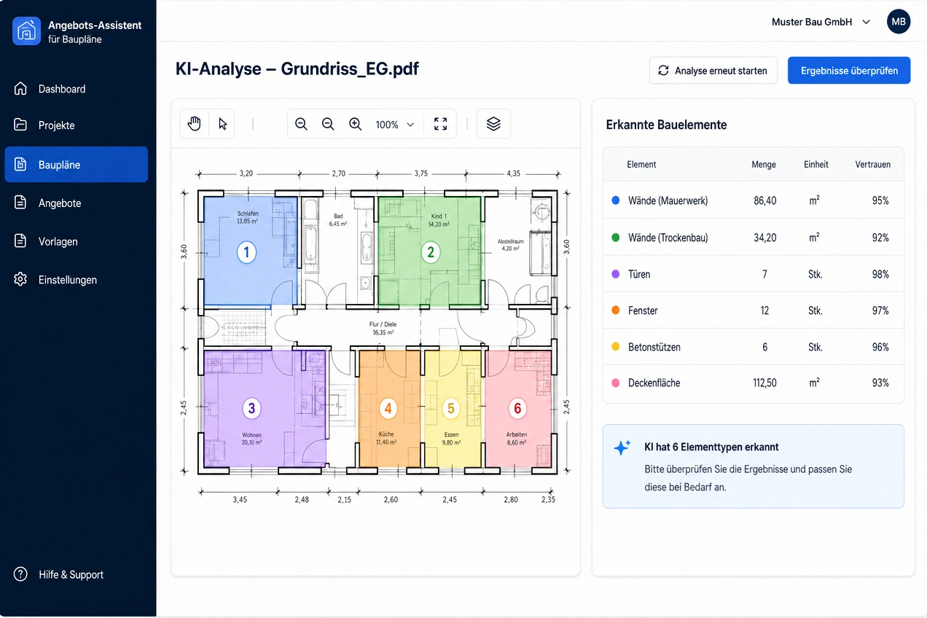This screenshot has width=927, height=618.
Task: Select room marker 4 in Küche
Action: [x=388, y=409]
